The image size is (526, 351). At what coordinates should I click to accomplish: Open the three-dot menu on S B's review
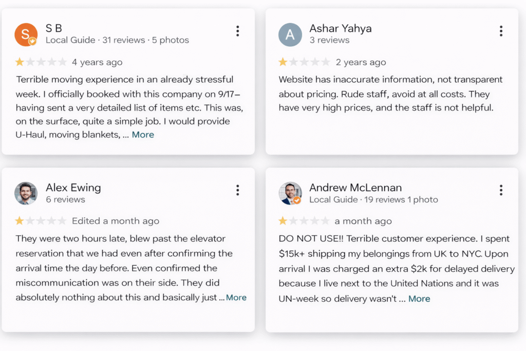point(237,31)
